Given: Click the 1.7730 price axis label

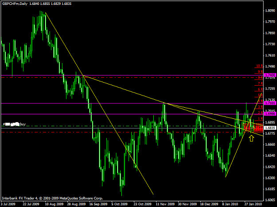Looking at the screenshot, I should click(x=270, y=44).
